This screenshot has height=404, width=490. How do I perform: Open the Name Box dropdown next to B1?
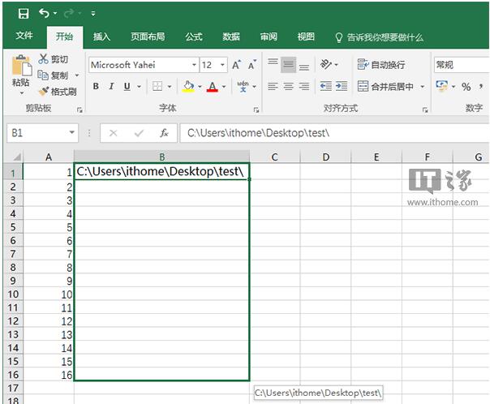point(72,133)
